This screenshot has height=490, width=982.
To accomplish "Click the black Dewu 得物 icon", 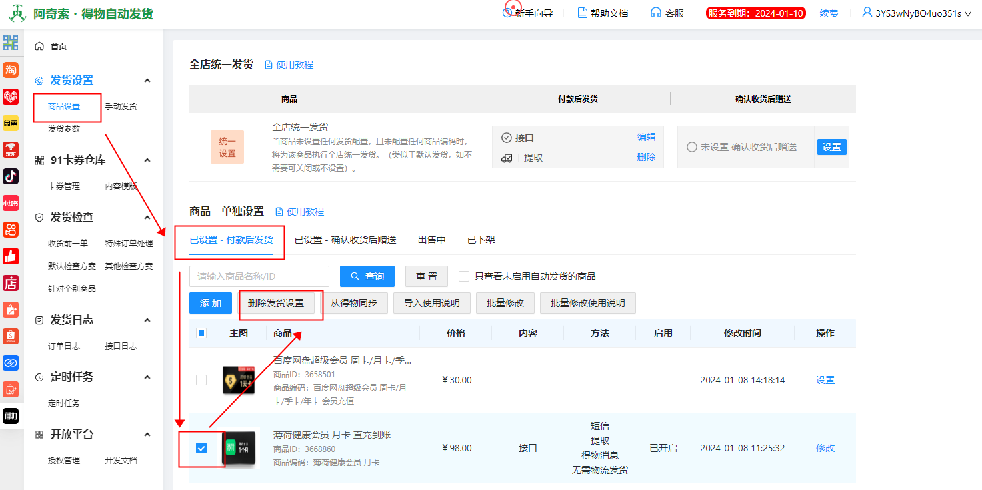I will (11, 416).
